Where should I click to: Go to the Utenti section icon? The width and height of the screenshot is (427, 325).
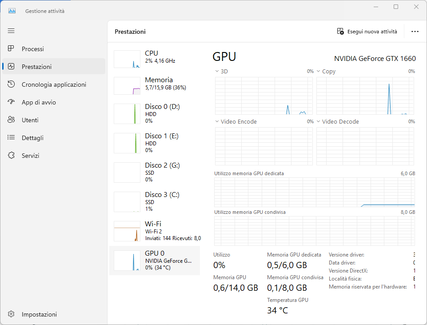point(12,120)
